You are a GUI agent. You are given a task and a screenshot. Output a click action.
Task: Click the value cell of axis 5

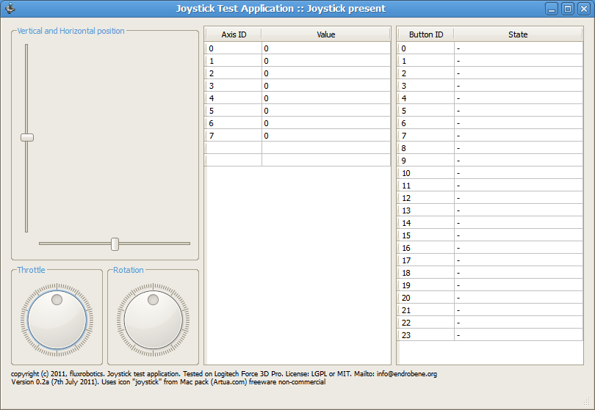[x=326, y=111]
